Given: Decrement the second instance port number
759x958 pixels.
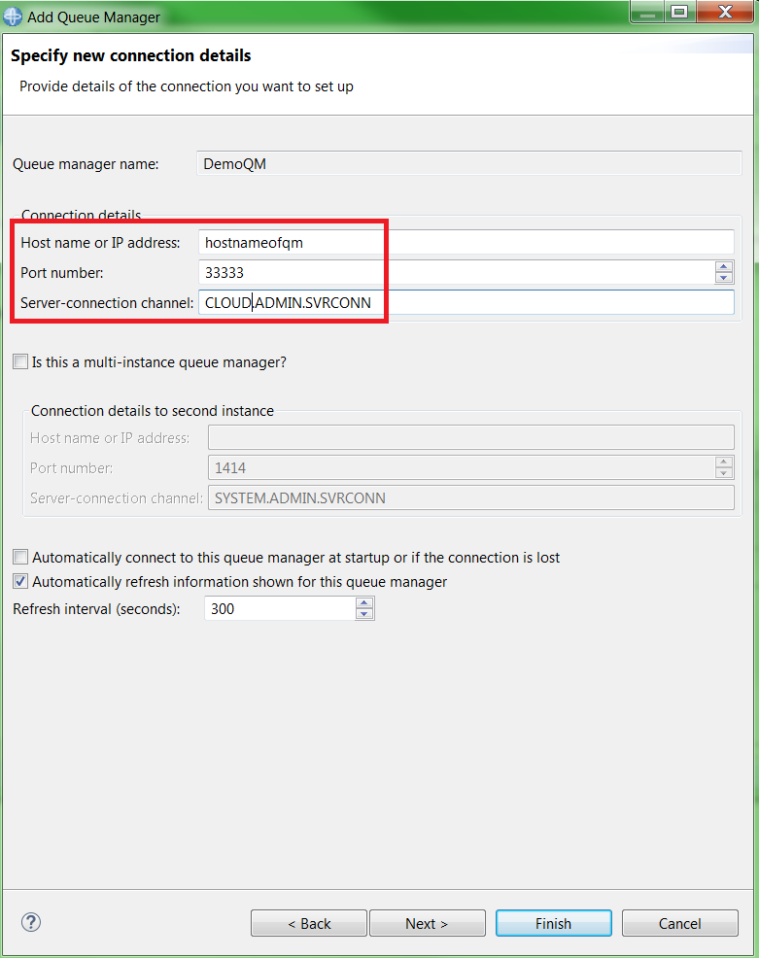Looking at the screenshot, I should 724,473.
